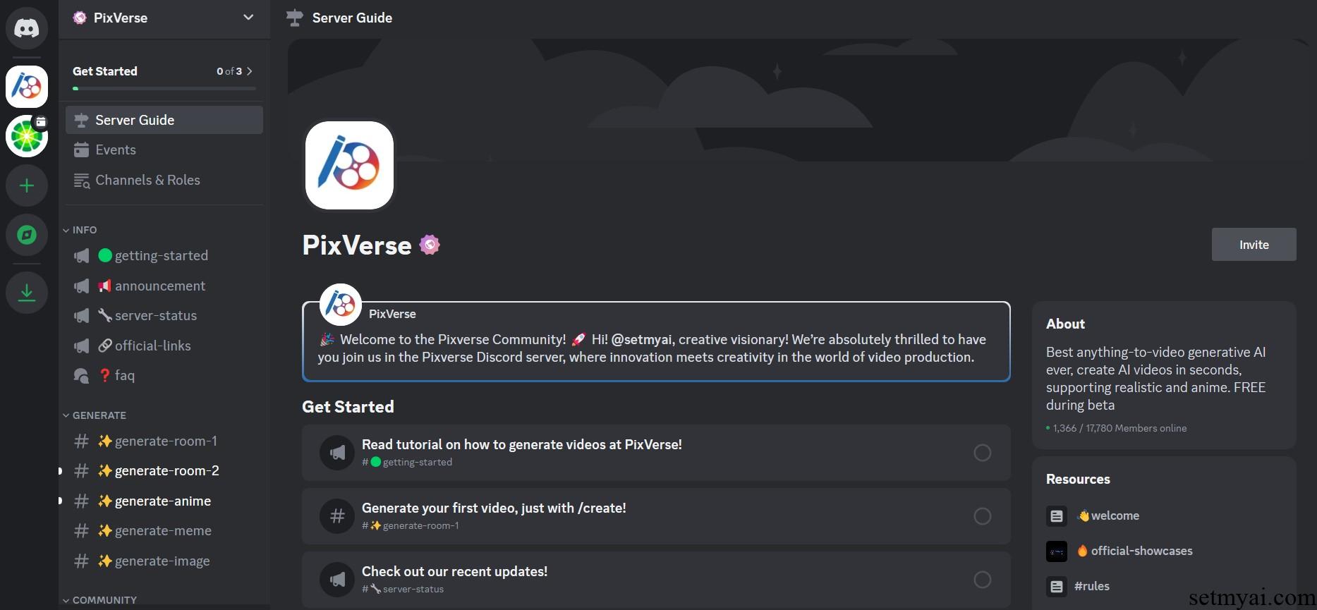Collapse the GENERATE channel category
The height and width of the screenshot is (610, 1317).
tap(95, 415)
